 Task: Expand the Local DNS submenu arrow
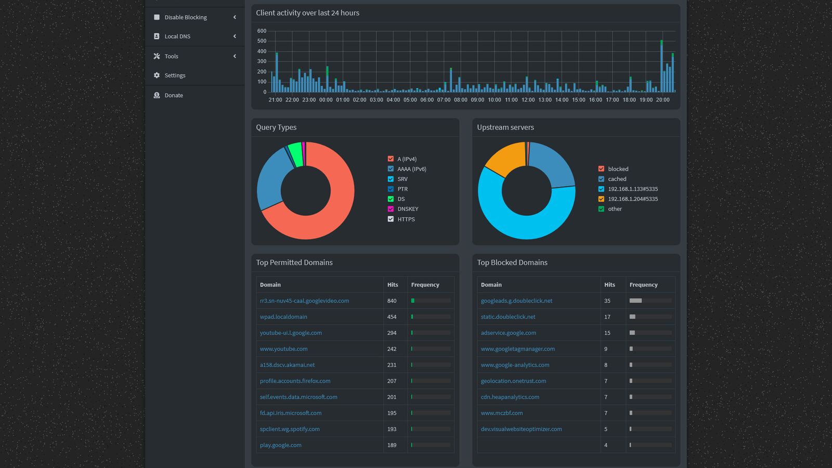pos(235,36)
